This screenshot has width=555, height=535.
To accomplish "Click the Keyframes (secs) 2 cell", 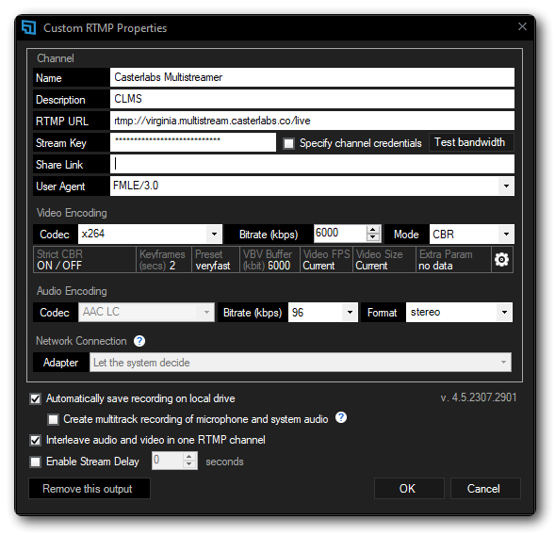I will [x=164, y=260].
